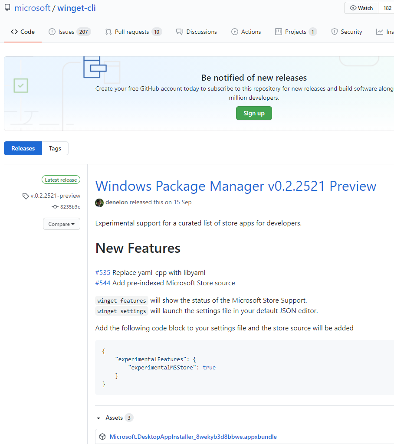Click the Insights graph icon
394x444 pixels.
(x=380, y=32)
